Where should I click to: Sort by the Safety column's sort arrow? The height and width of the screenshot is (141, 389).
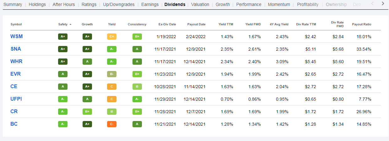pyautogui.click(x=70, y=24)
